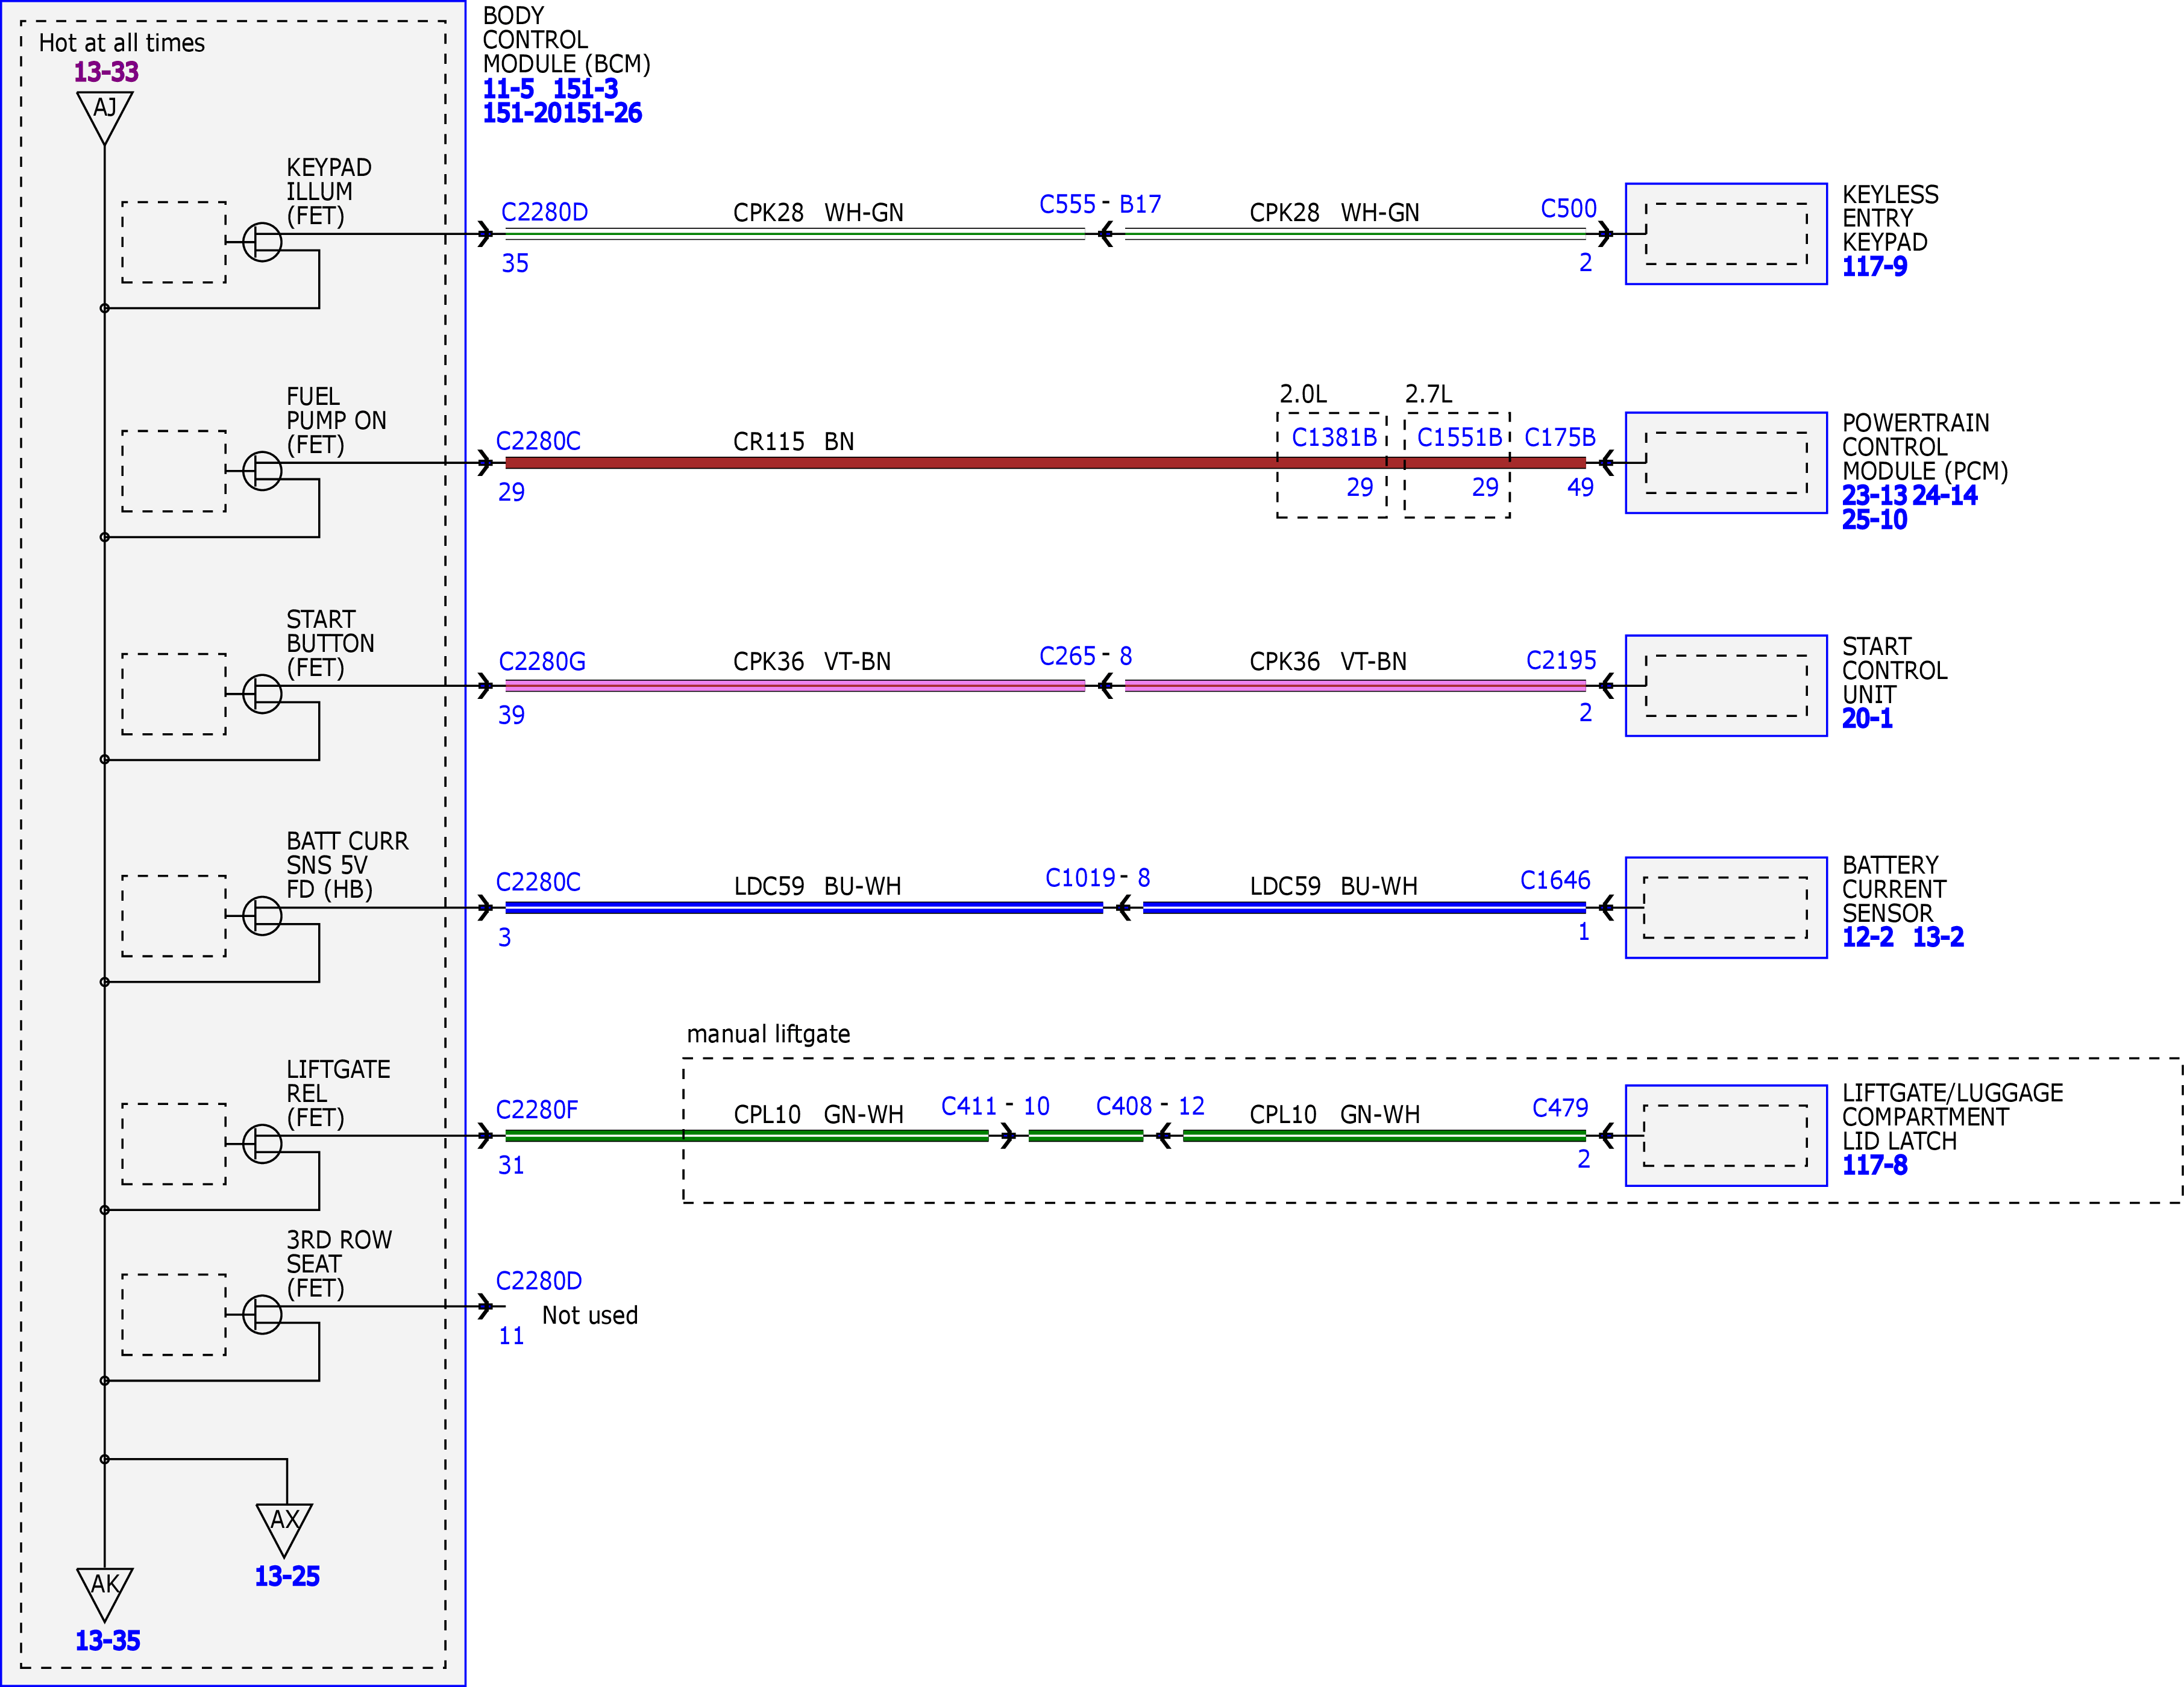2184x1687 pixels.
Task: Click connector C2280C at pin 29
Action: tap(538, 442)
